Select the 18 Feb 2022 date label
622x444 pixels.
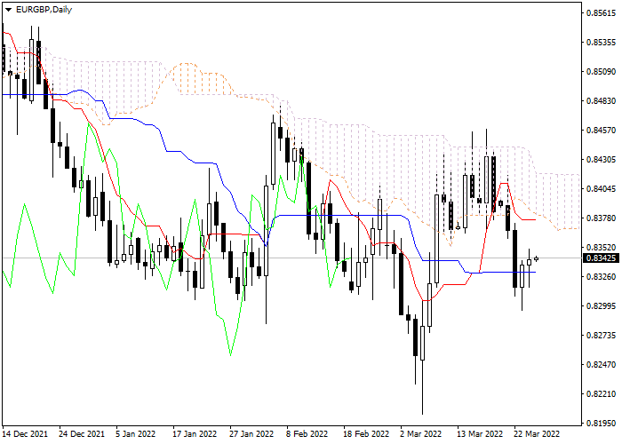point(366,433)
